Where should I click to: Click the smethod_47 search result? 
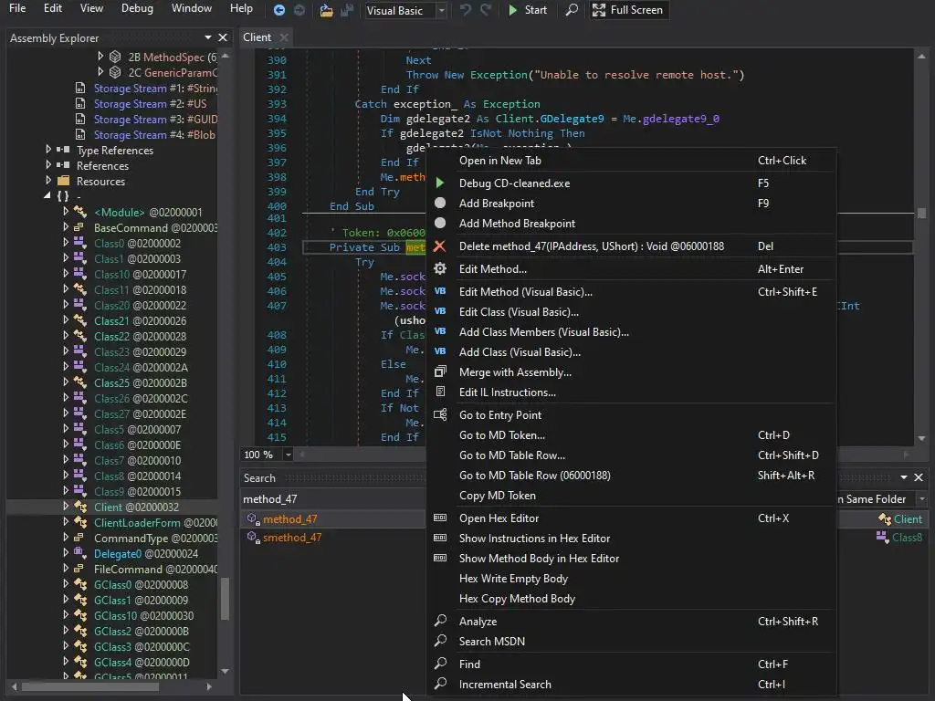coord(291,538)
